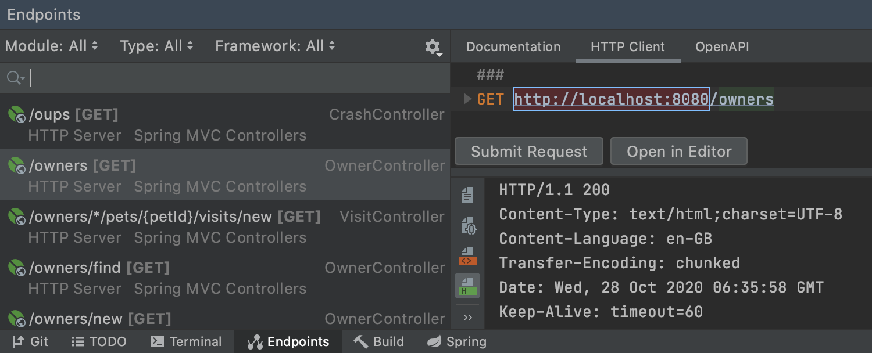This screenshot has width=872, height=353.
Task: Show more response toolbar actions chevron
Action: 467,317
